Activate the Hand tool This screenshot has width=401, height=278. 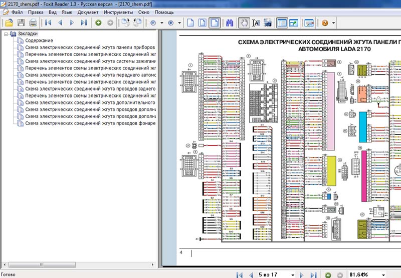pos(244,23)
